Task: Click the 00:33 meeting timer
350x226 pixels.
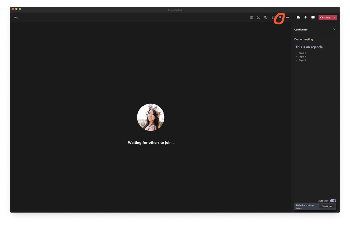Action: tap(17, 17)
